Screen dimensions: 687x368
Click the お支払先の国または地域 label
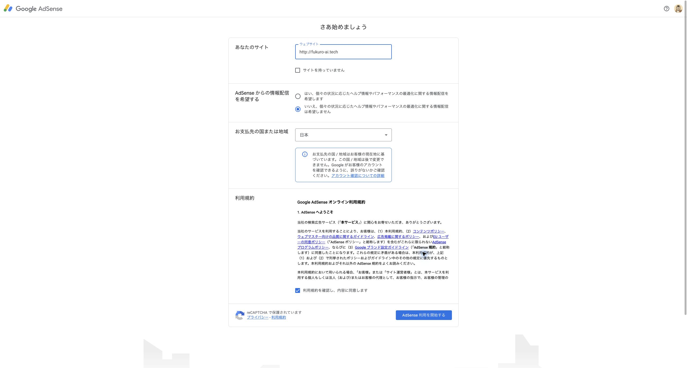(x=261, y=131)
